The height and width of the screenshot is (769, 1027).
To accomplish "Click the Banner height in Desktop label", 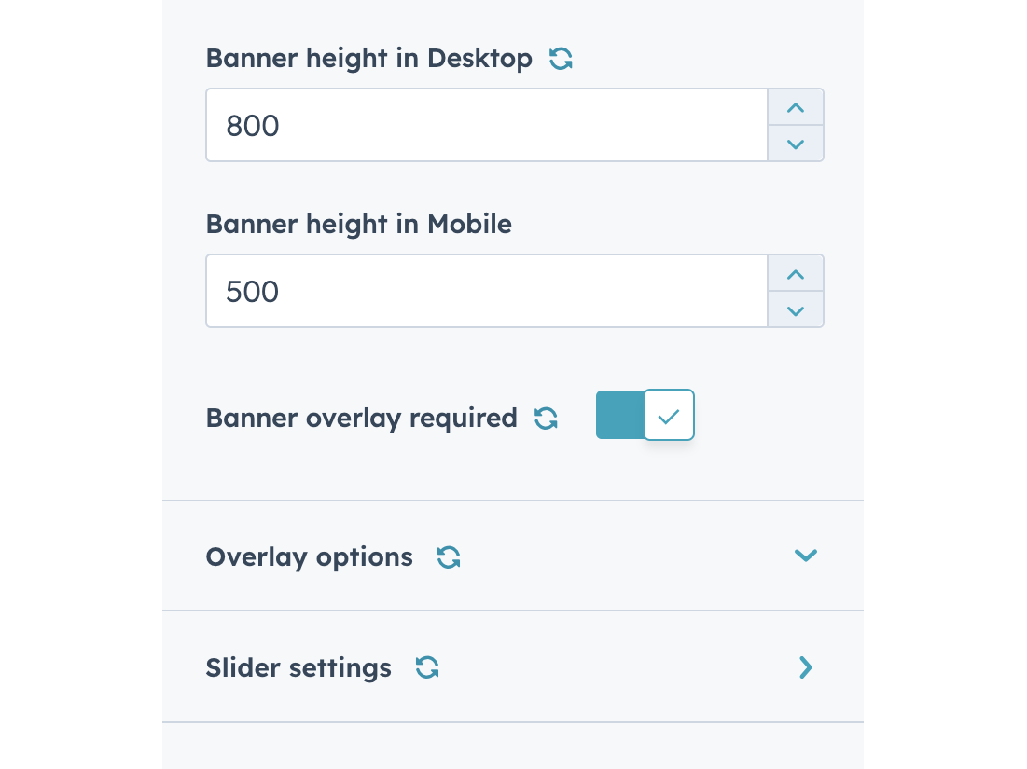I will click(x=368, y=59).
